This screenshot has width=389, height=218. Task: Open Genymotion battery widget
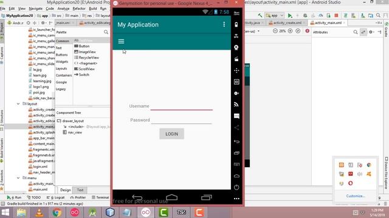(x=236, y=24)
